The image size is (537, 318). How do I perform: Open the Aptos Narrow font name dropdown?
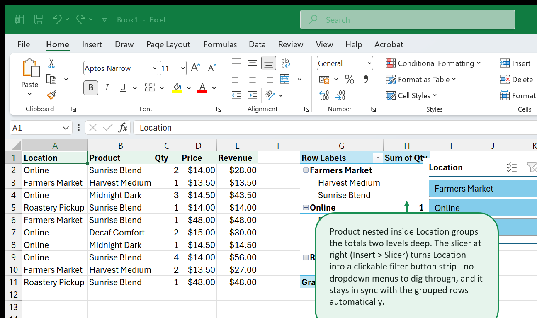[x=155, y=68]
